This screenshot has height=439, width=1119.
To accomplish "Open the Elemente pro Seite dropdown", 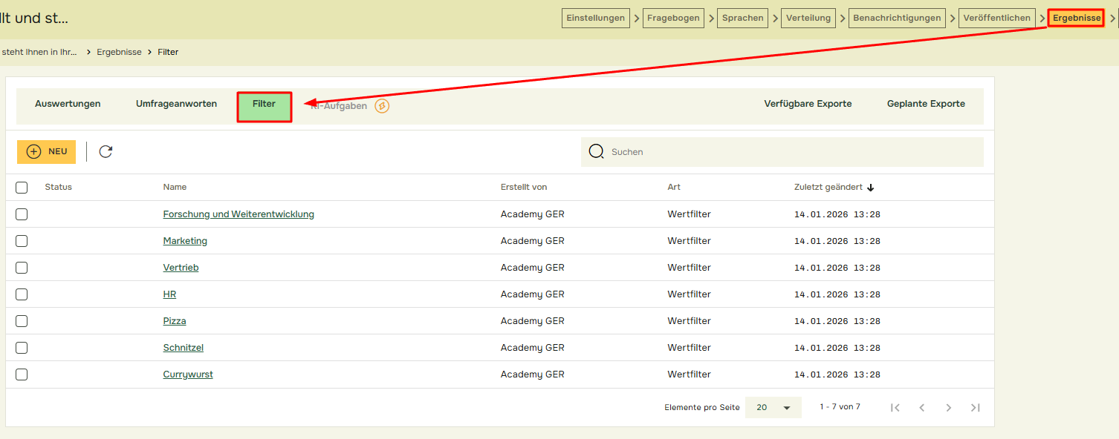I will point(773,407).
